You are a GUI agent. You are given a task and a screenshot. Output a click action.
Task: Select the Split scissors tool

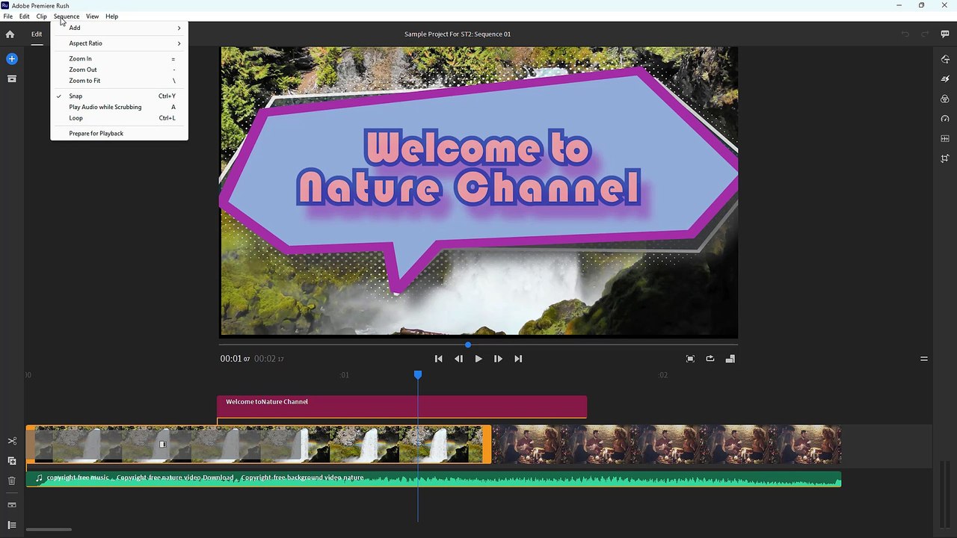(11, 441)
